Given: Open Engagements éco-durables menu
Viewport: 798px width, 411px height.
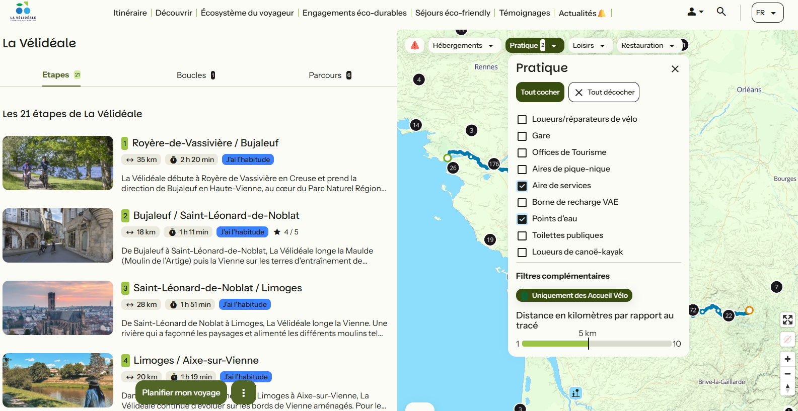Looking at the screenshot, I should click(354, 13).
